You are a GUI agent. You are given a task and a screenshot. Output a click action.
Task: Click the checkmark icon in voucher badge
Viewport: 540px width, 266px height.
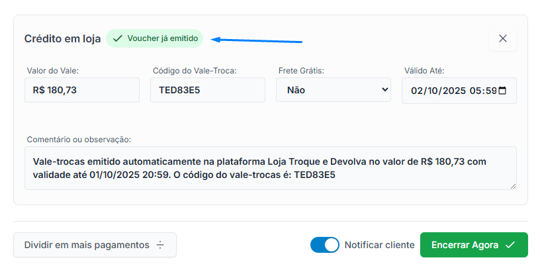pos(118,38)
